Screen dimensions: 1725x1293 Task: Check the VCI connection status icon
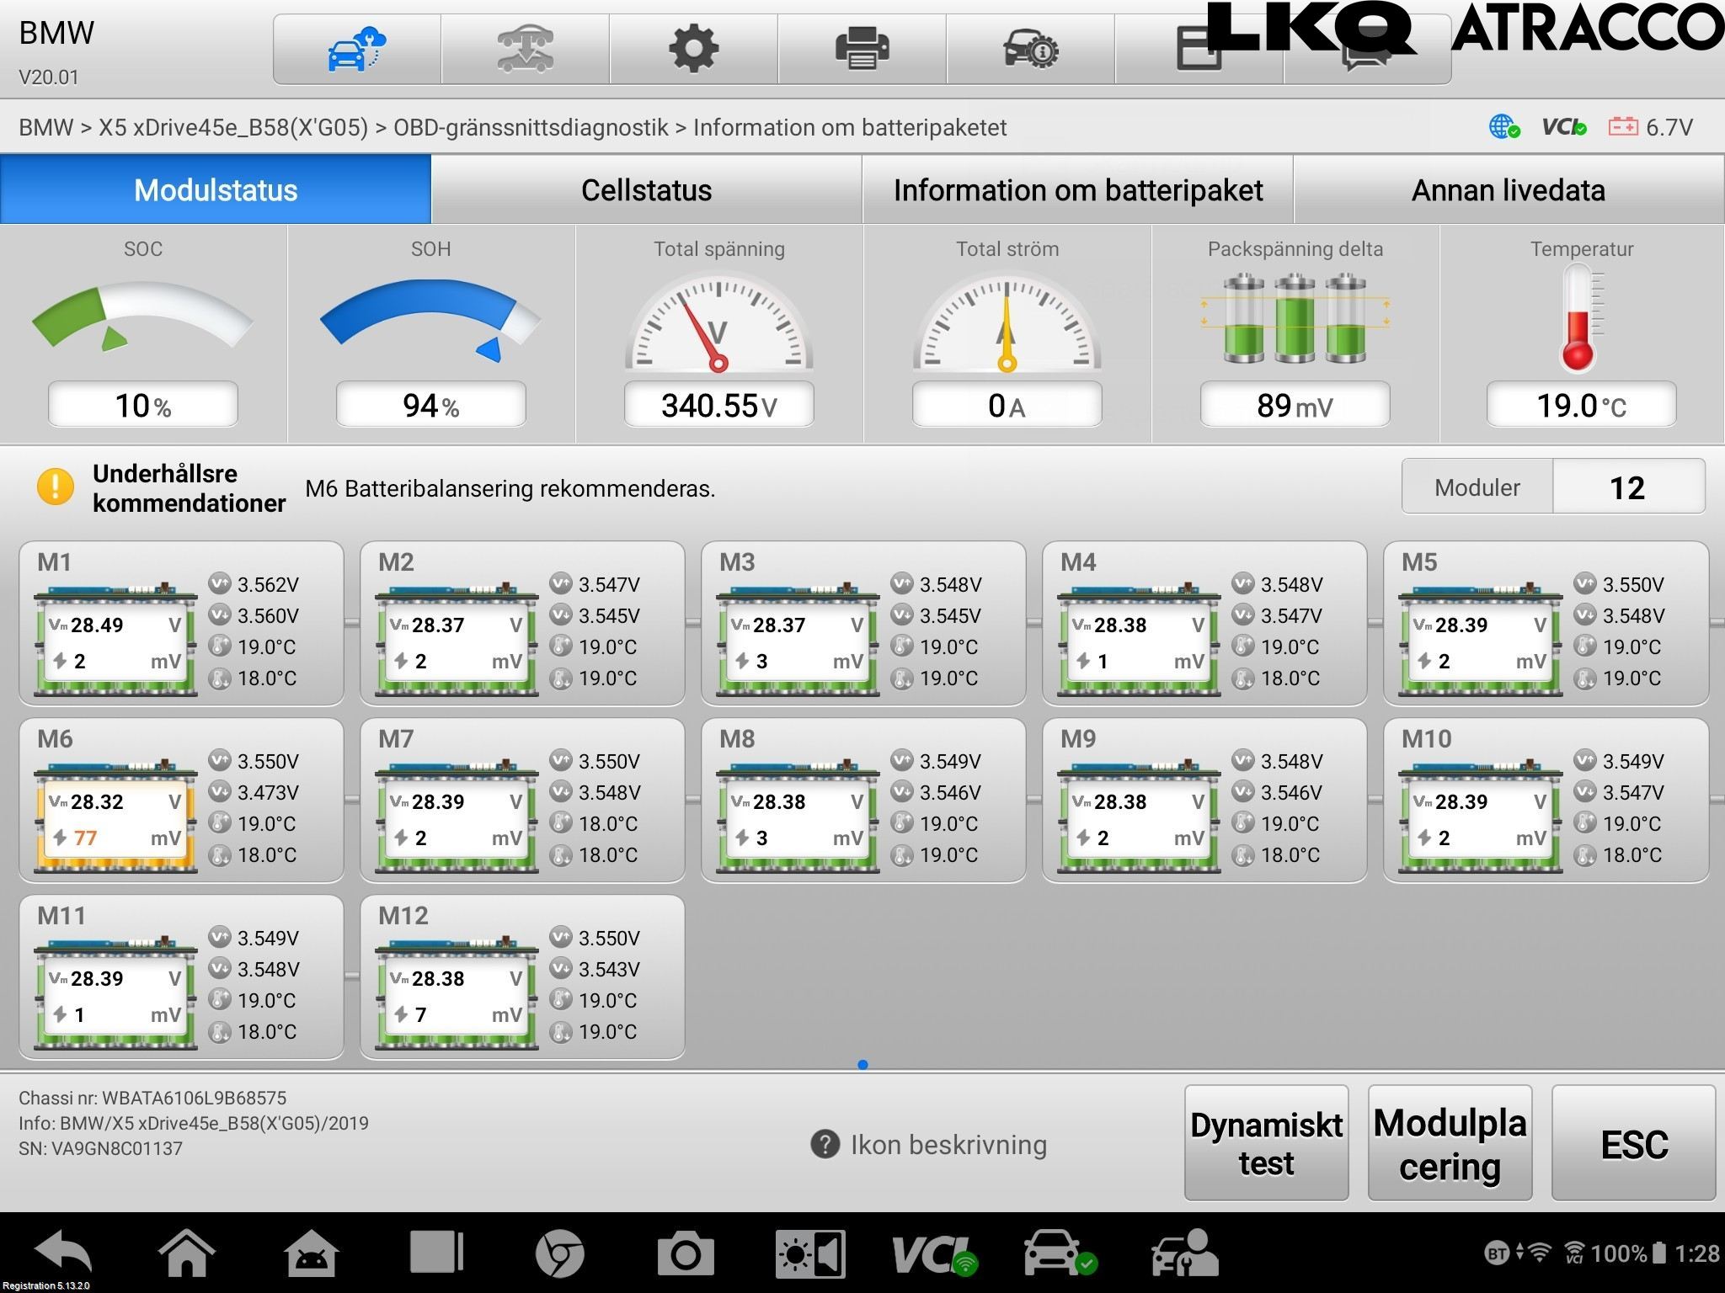1564,127
